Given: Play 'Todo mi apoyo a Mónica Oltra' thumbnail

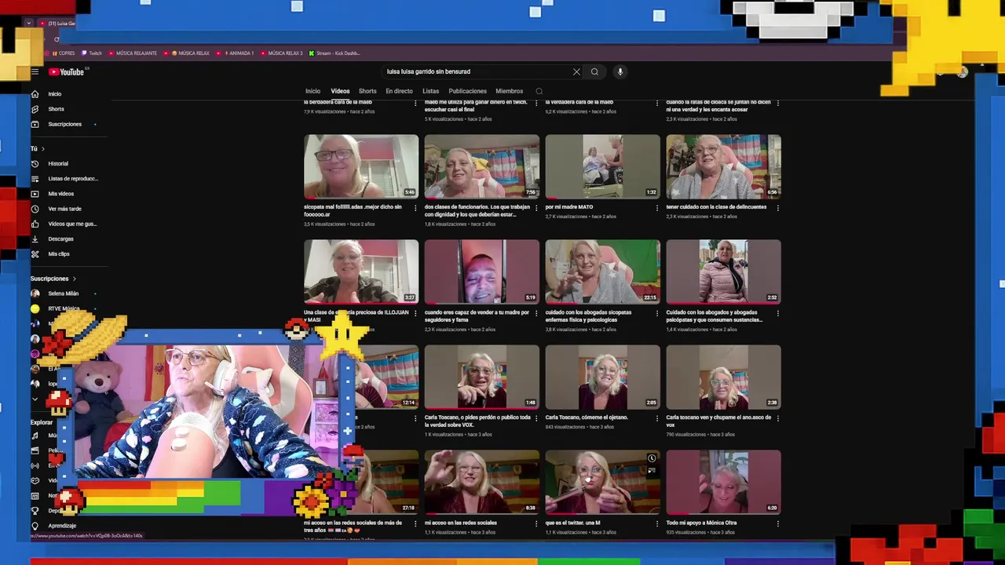Looking at the screenshot, I should pyautogui.click(x=724, y=482).
